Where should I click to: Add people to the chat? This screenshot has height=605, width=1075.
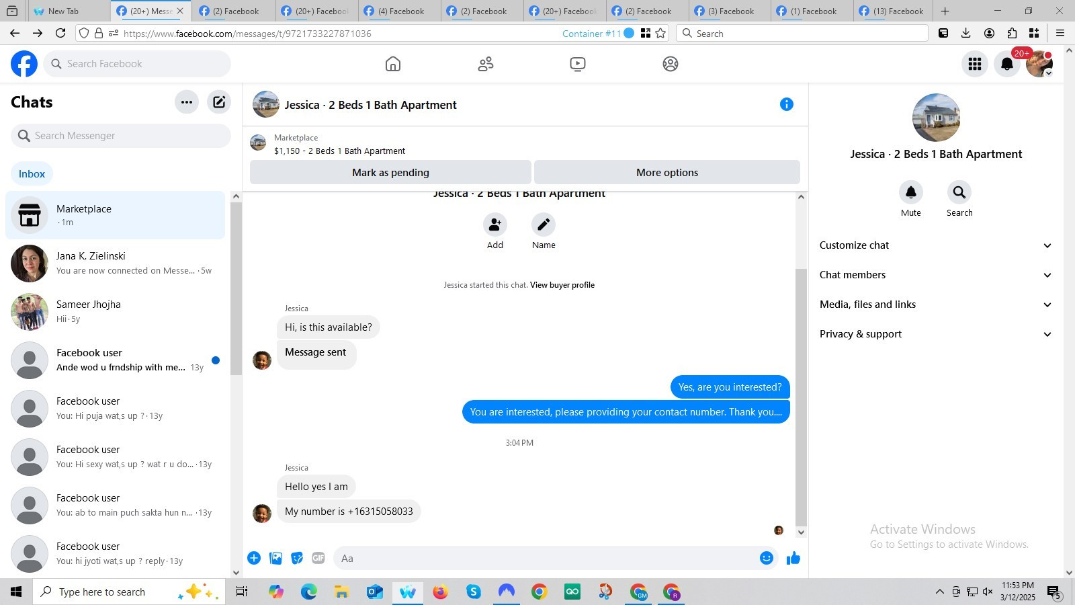coord(495,225)
